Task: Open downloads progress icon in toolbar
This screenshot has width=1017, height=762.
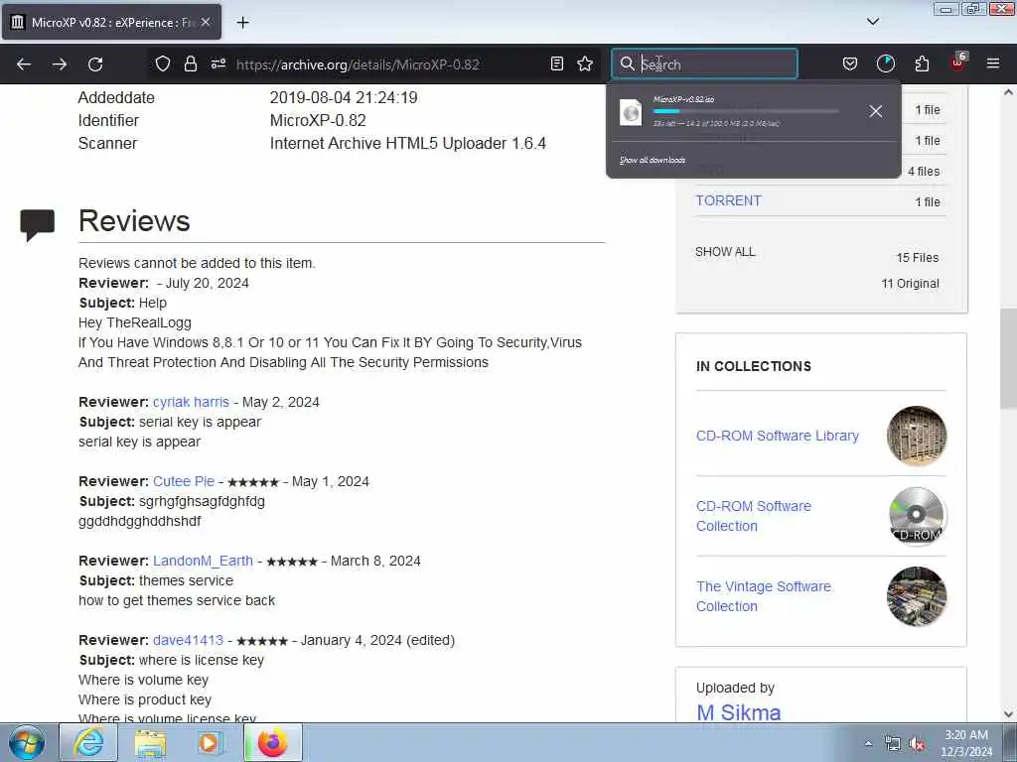Action: click(885, 64)
